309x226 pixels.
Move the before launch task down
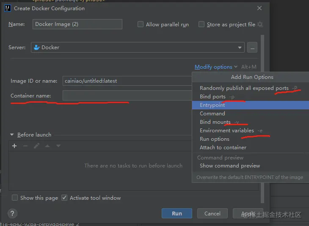[x=58, y=146]
